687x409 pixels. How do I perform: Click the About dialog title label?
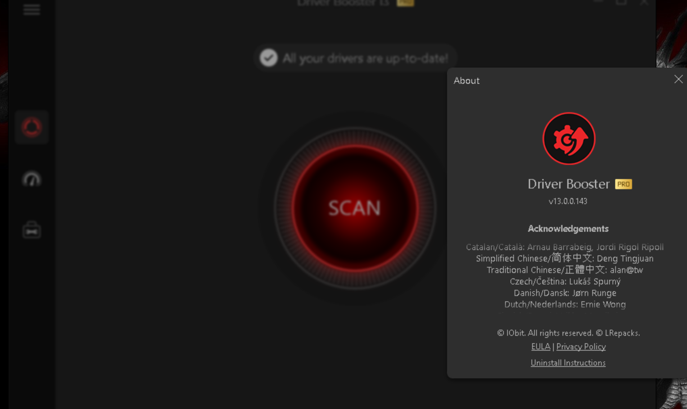[x=466, y=81]
